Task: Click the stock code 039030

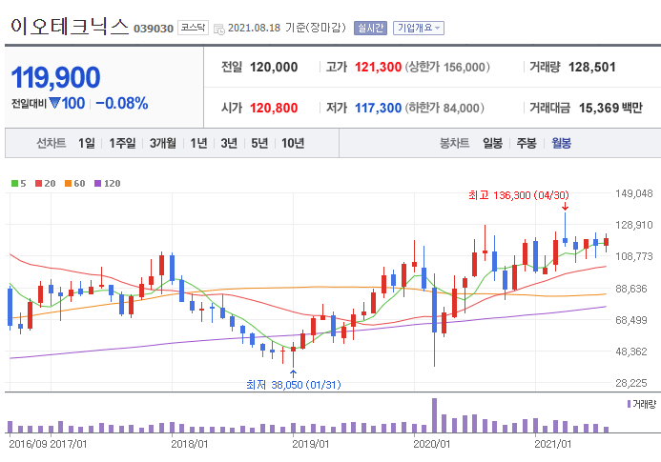Action: 154,29
